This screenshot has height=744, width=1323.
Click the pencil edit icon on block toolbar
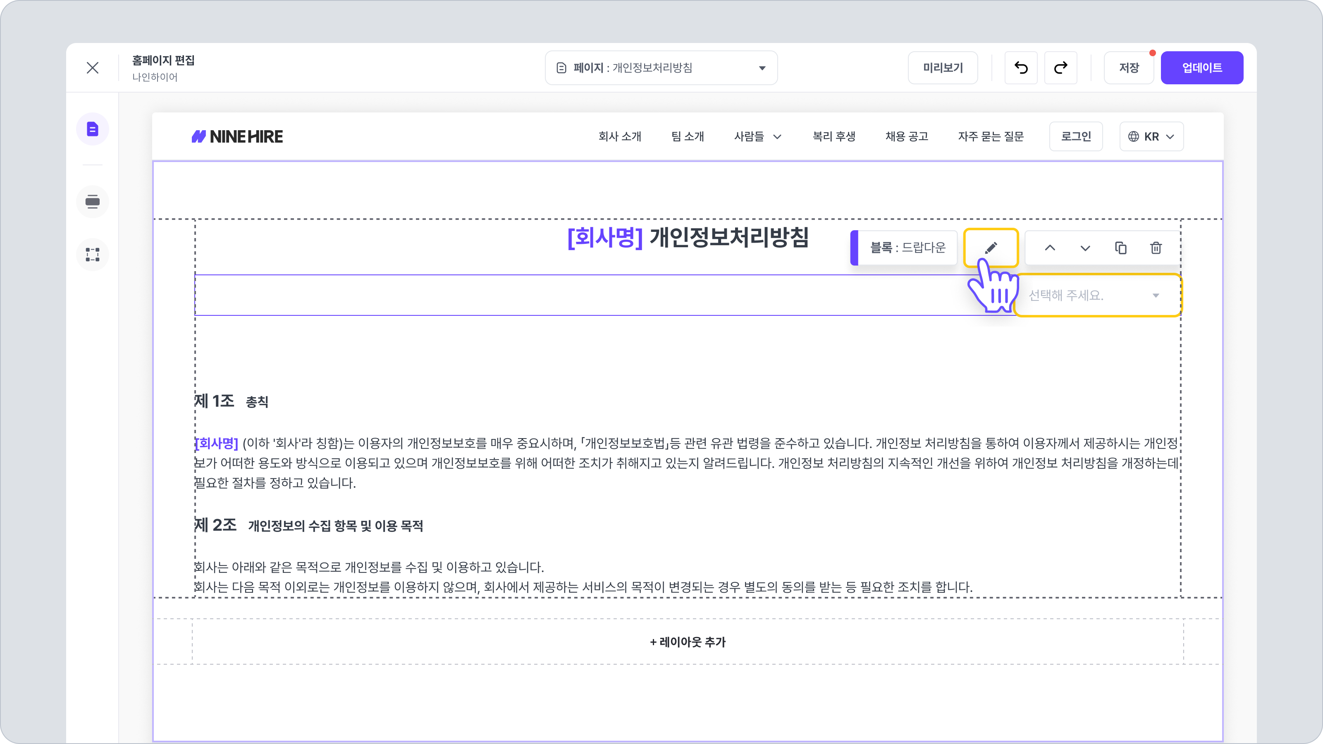coord(991,248)
